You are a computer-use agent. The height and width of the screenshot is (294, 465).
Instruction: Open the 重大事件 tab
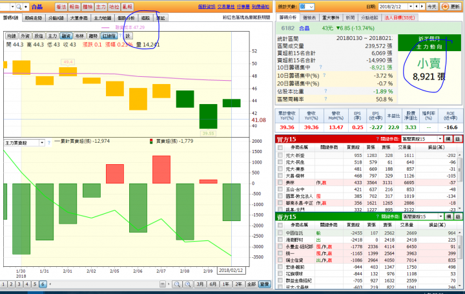pos(331,17)
